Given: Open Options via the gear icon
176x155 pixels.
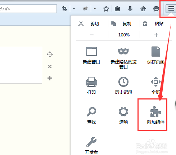Looking at the screenshot, I should click(x=123, y=112).
